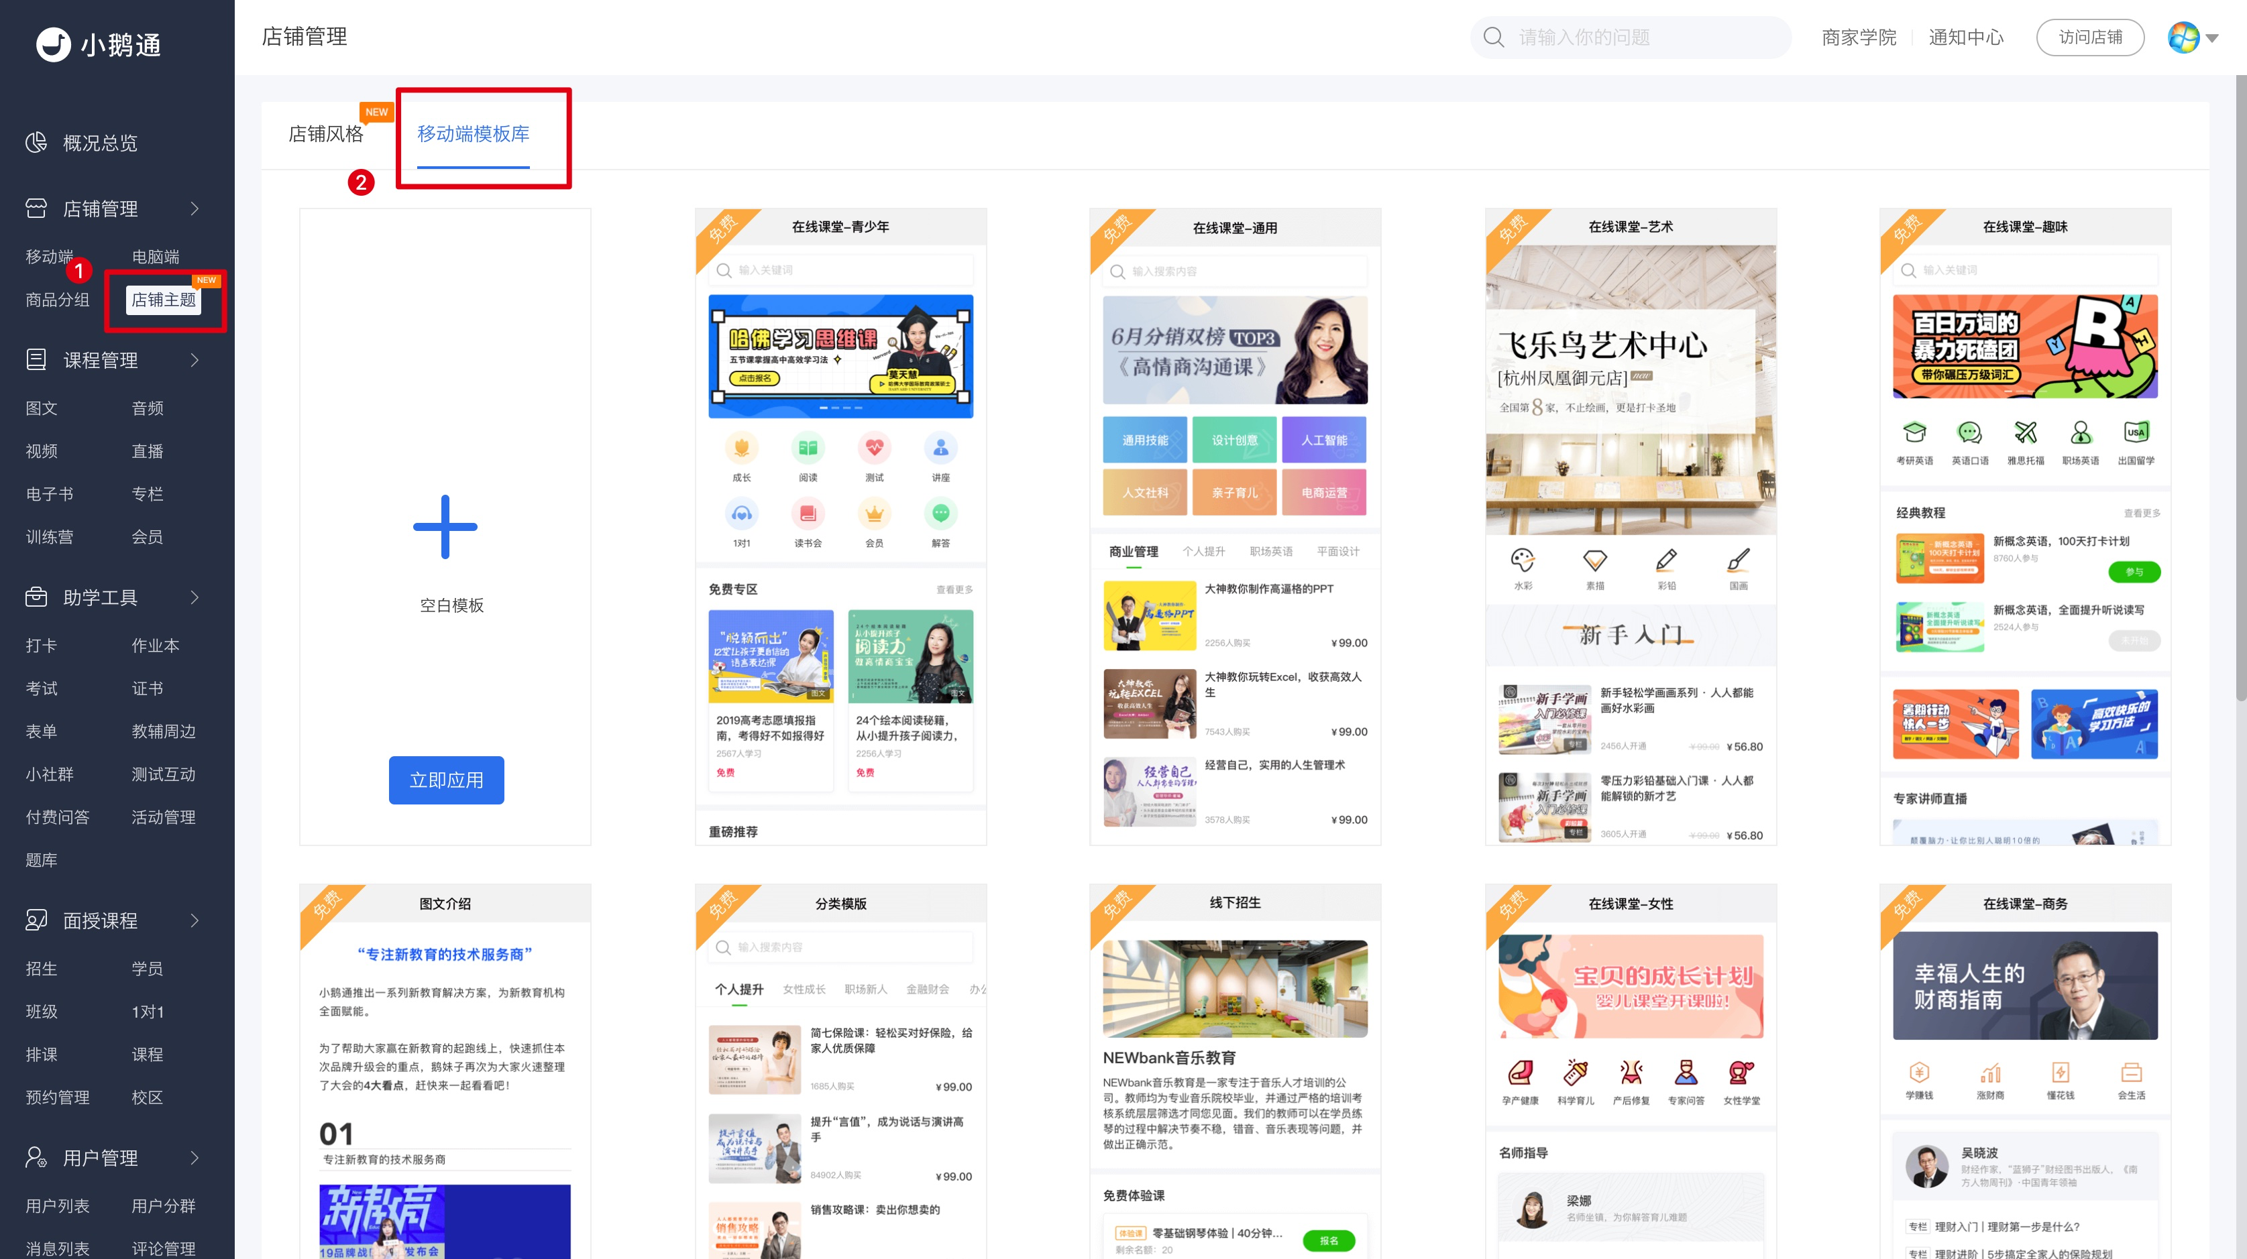Click the 国画 brush icon in 艺术 template
The width and height of the screenshot is (2247, 1259).
[x=1739, y=559]
